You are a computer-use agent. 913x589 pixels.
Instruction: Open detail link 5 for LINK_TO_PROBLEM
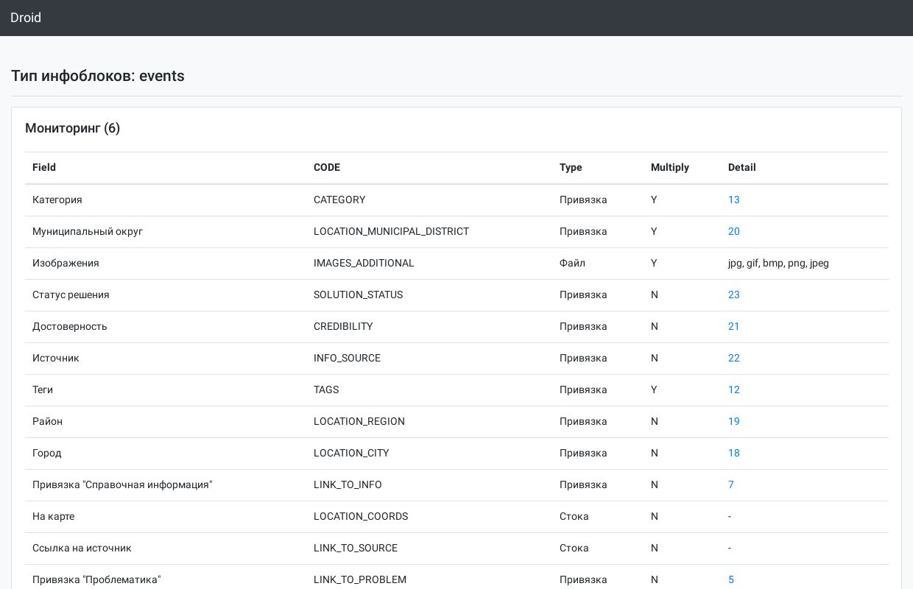pyautogui.click(x=731, y=579)
